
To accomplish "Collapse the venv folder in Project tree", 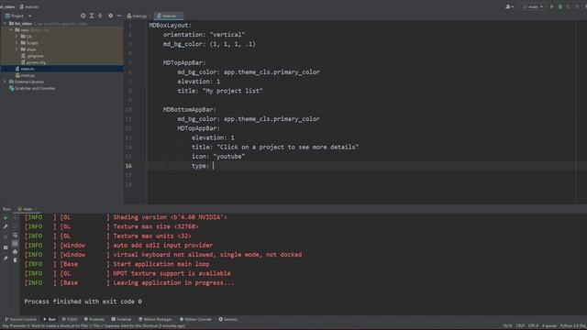I will pyautogui.click(x=11, y=30).
